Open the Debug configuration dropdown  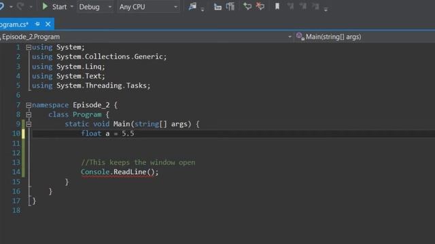point(95,7)
